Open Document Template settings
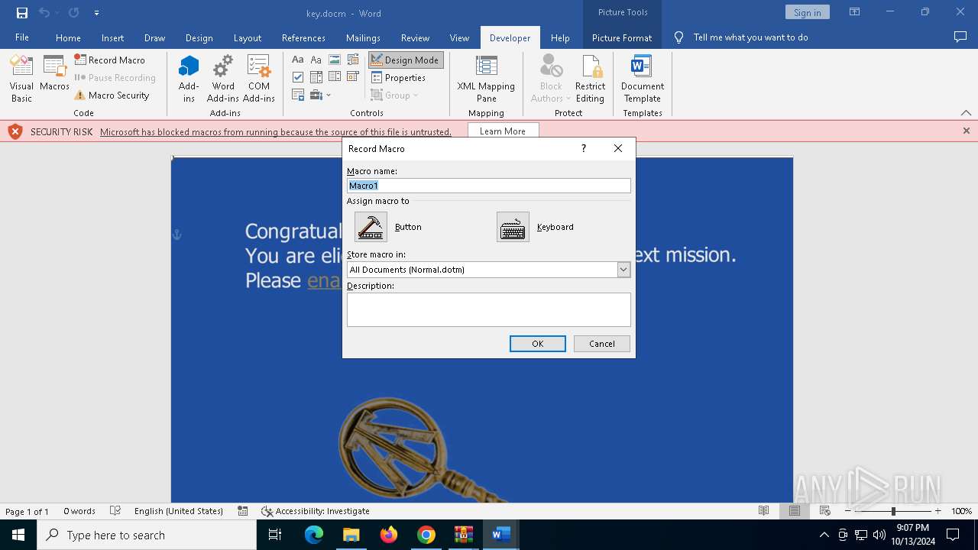 coord(643,79)
